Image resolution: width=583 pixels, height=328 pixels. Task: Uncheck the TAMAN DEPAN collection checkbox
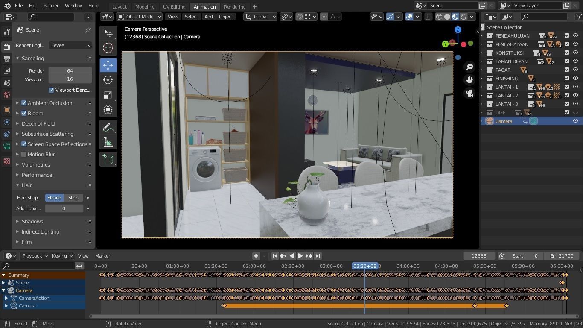567,61
